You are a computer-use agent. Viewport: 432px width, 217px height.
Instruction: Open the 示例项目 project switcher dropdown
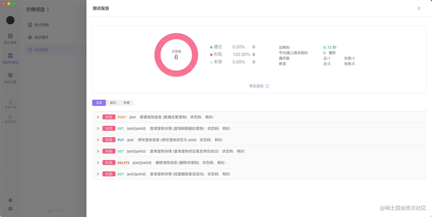37,9
